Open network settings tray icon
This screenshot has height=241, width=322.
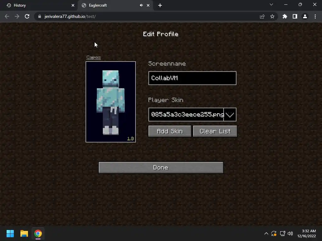282,233
